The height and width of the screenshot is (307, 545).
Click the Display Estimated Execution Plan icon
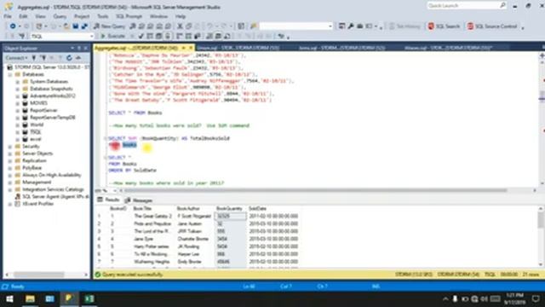pyautogui.click(x=150, y=36)
